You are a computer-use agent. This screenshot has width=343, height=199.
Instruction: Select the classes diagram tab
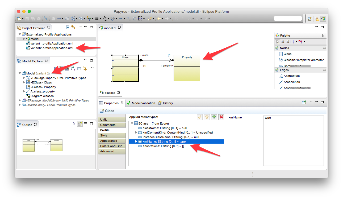click(x=110, y=93)
